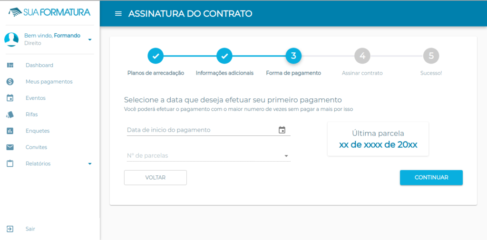This screenshot has width=487, height=240.
Task: Click the user avatar picture
Action: [x=11, y=39]
